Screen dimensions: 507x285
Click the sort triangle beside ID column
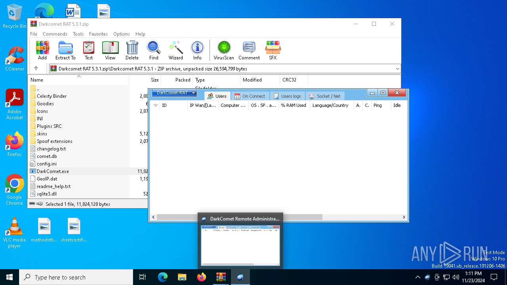click(155, 105)
